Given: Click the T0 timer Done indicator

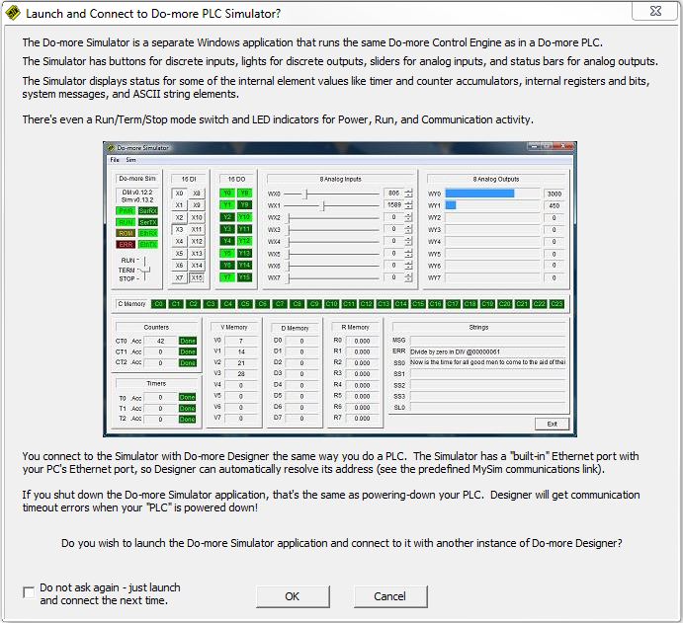Looking at the screenshot, I should (187, 397).
